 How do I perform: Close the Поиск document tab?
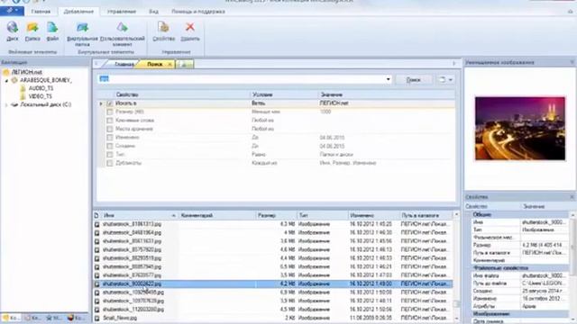pyautogui.click(x=169, y=64)
